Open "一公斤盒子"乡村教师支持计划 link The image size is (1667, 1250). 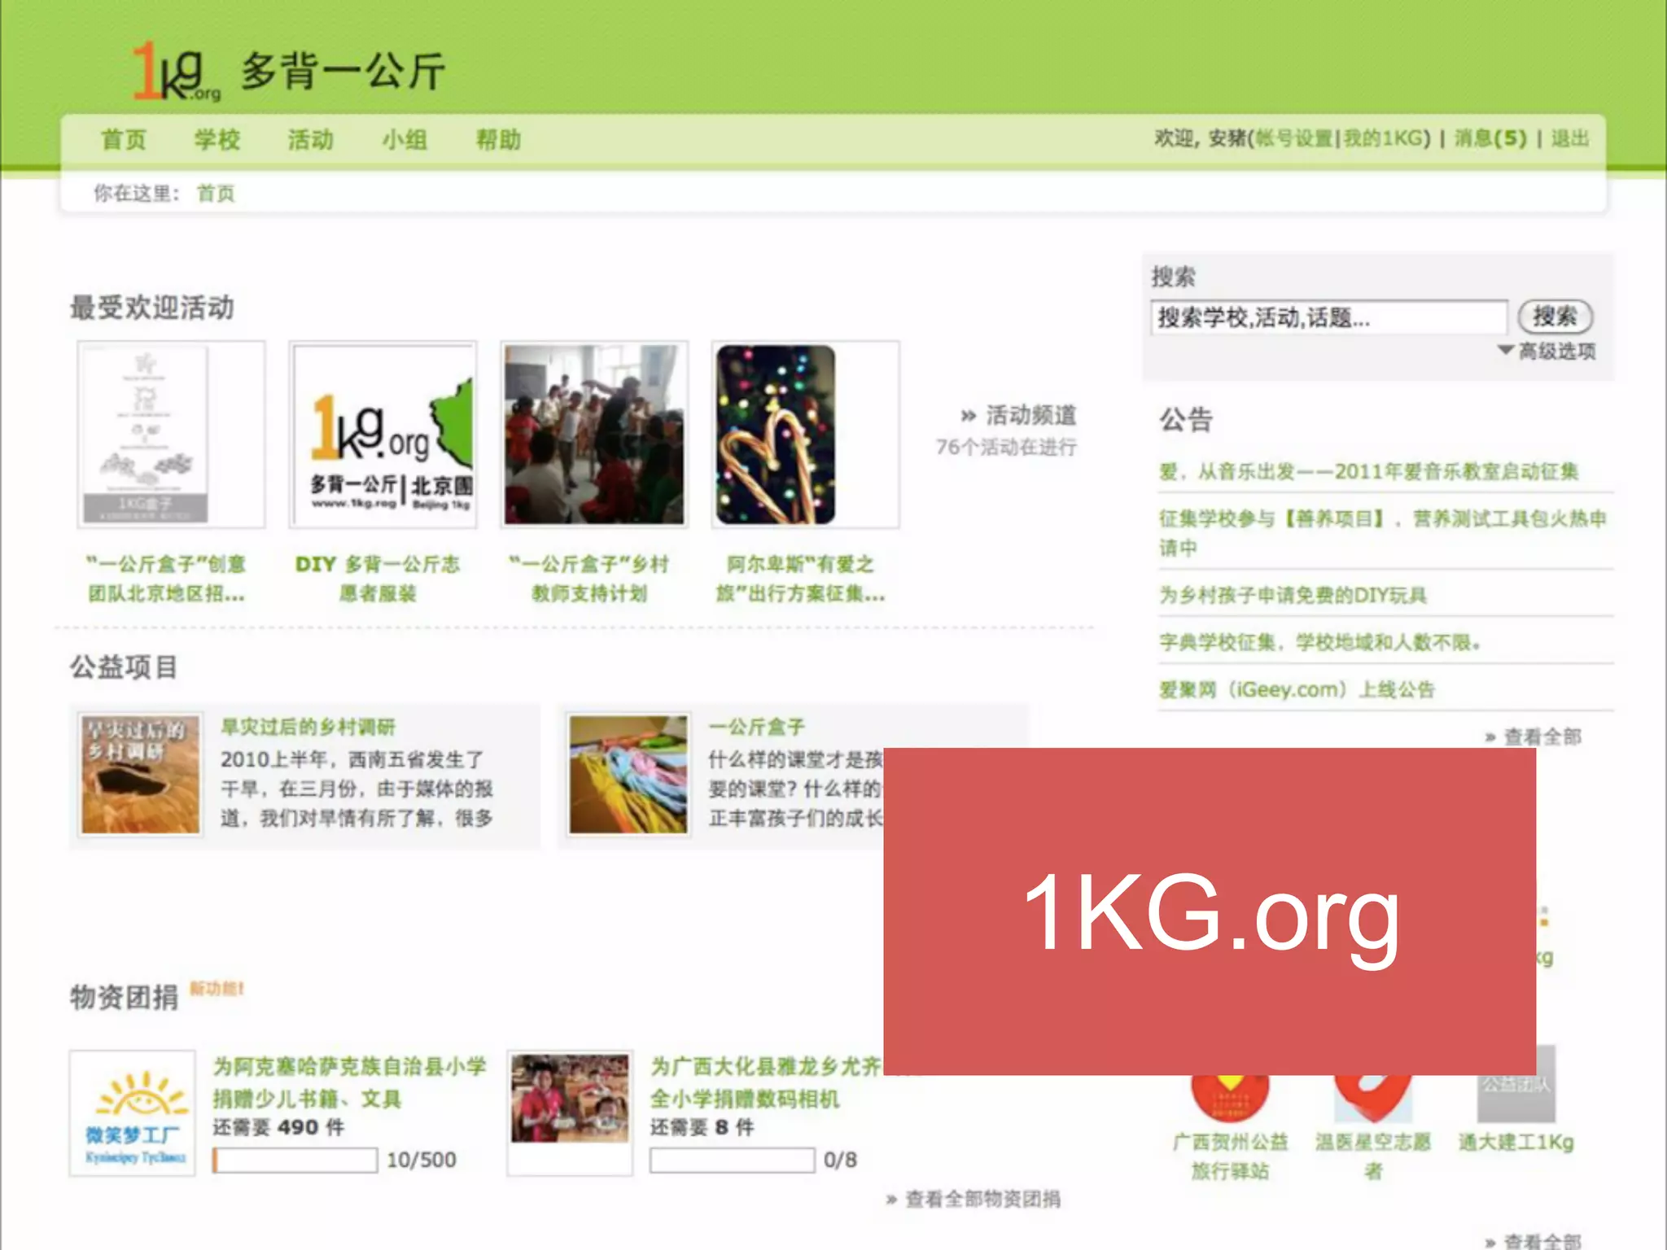click(x=589, y=579)
